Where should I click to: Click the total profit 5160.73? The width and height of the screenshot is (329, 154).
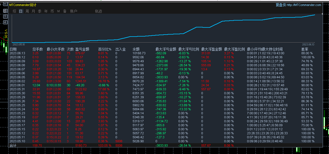pos(81,145)
